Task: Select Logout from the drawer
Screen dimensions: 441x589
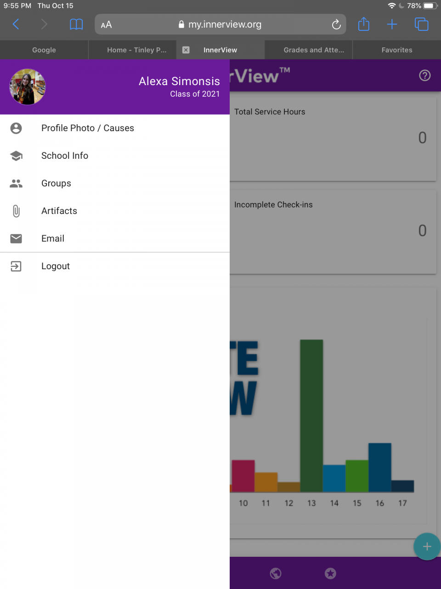Action: [115, 266]
